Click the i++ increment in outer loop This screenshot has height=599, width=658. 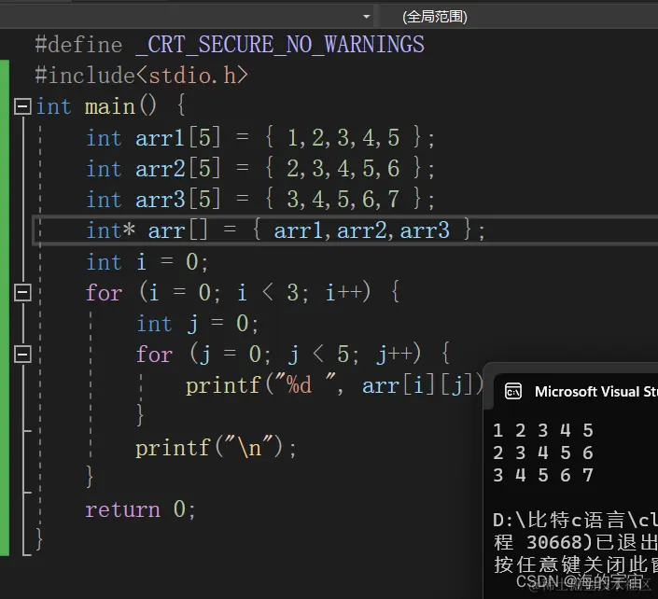[343, 292]
